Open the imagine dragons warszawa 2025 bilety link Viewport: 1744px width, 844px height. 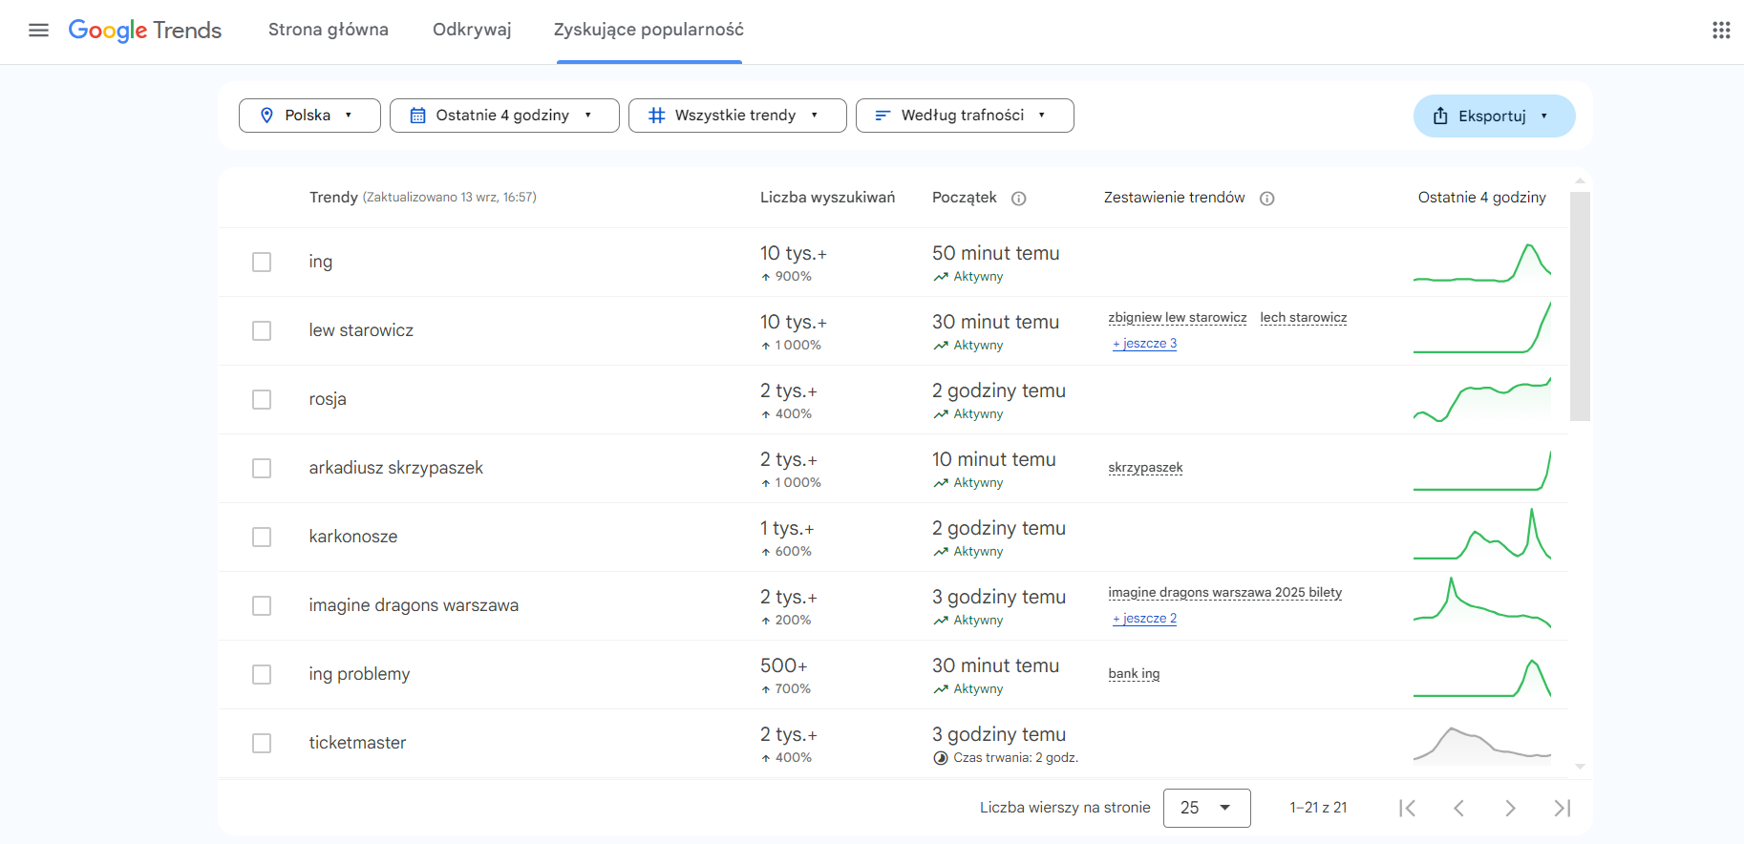pos(1225,593)
